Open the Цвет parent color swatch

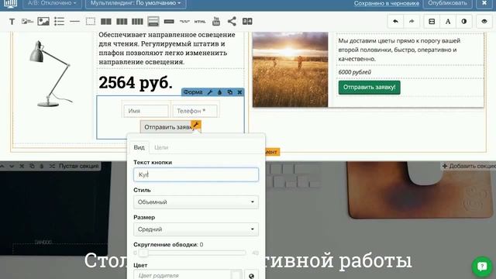(236, 275)
